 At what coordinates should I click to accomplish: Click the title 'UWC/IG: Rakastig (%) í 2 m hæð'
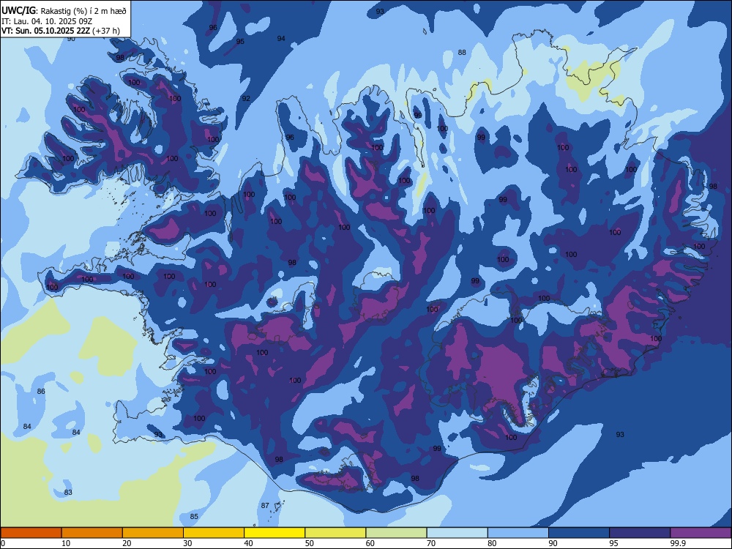pyautogui.click(x=64, y=11)
